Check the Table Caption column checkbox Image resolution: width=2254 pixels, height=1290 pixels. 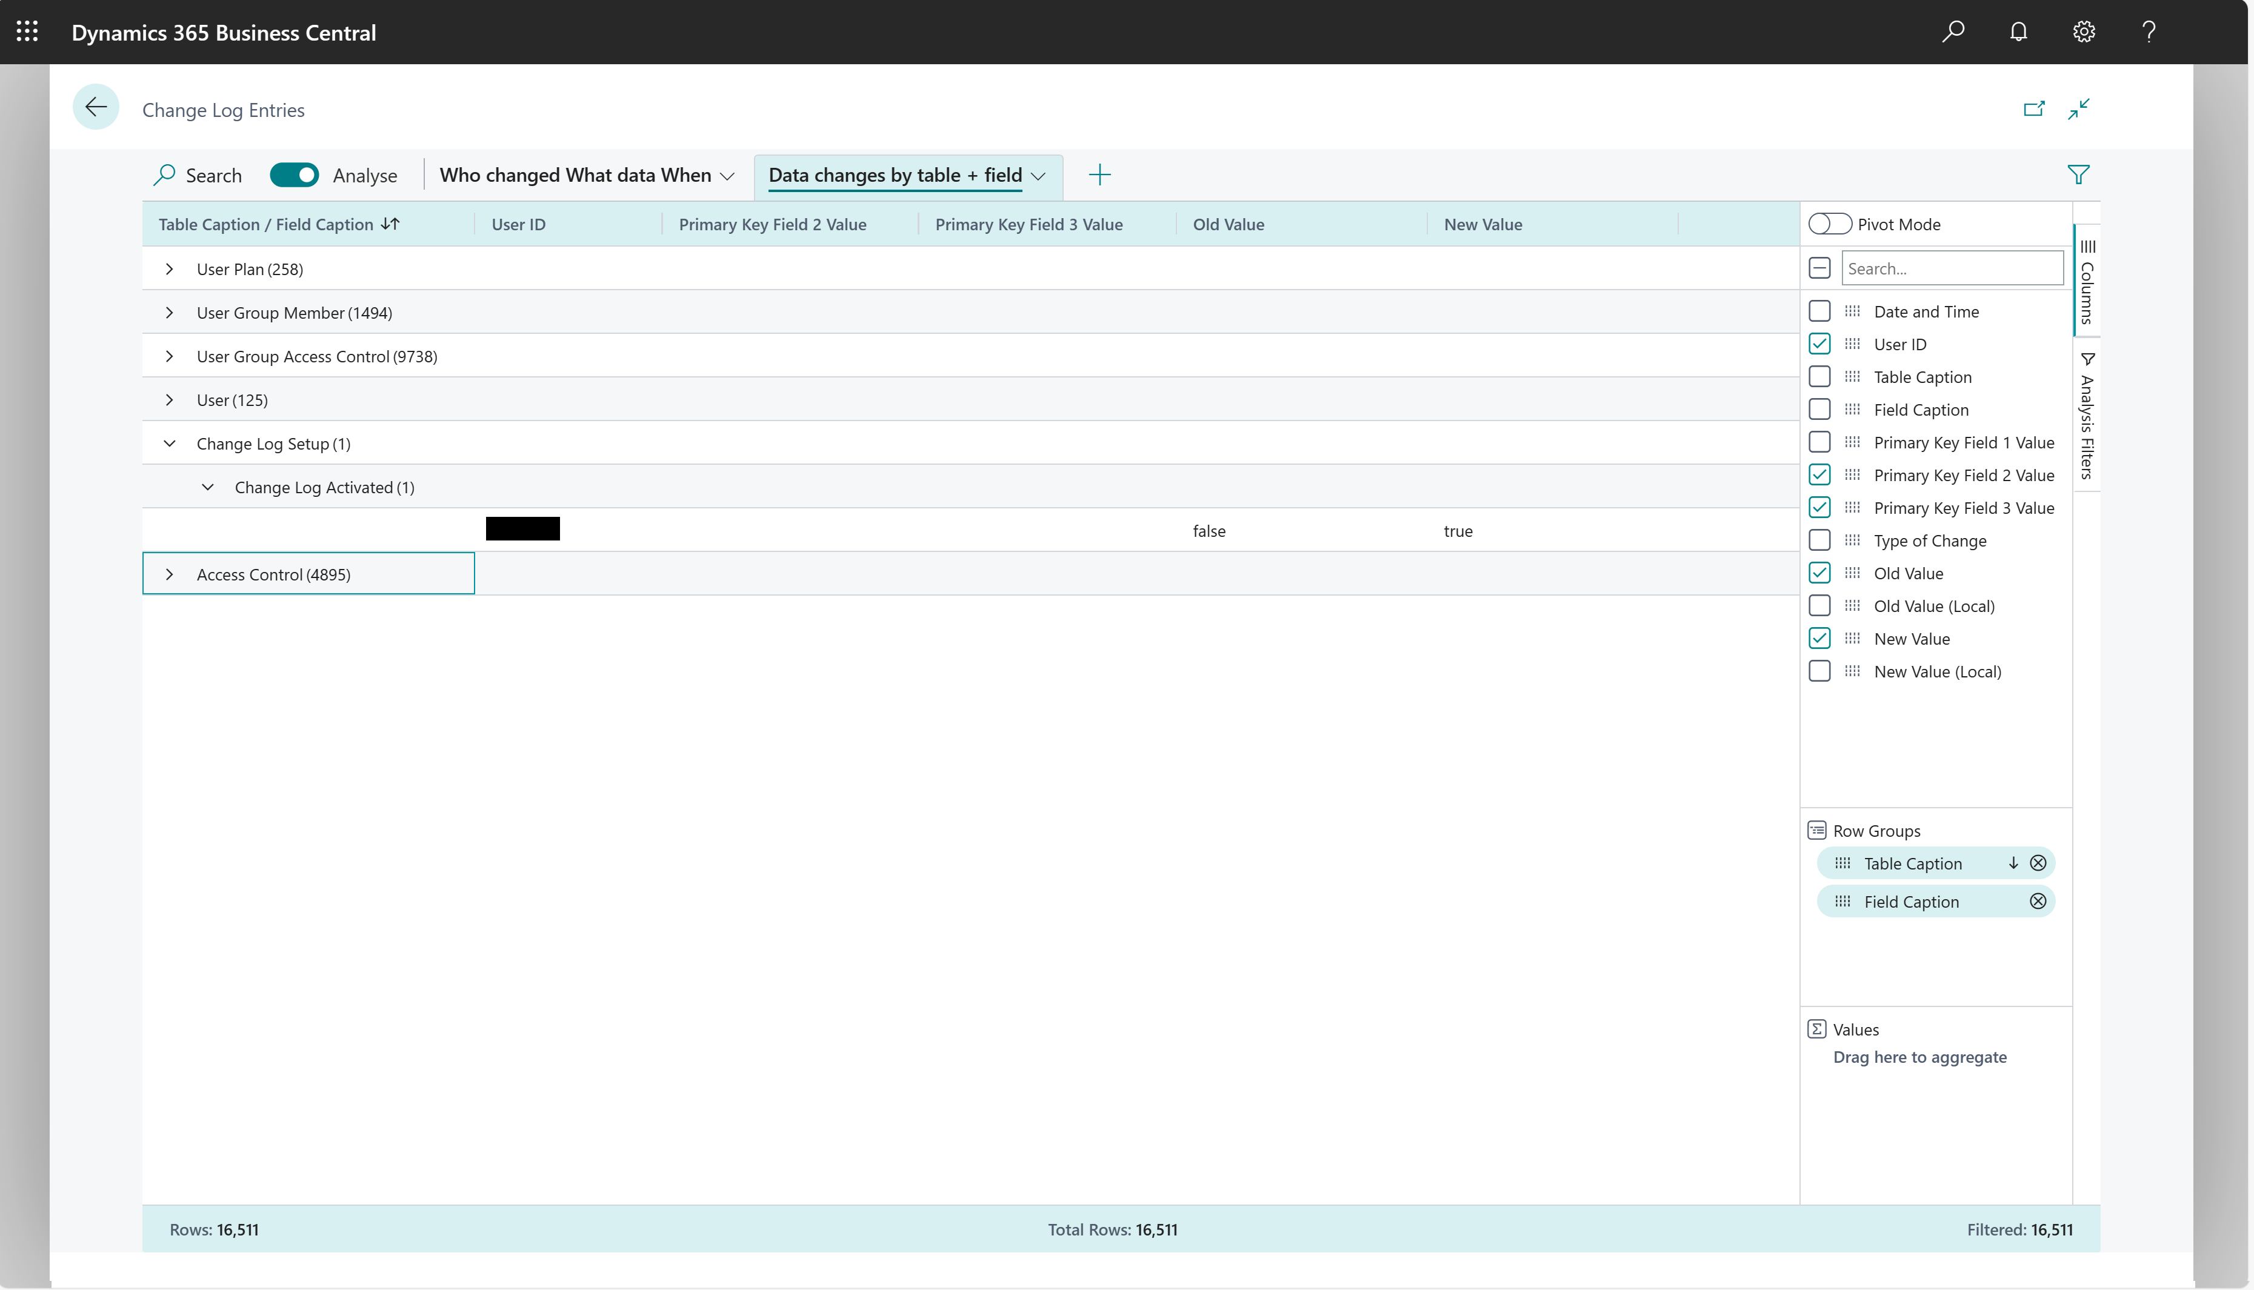1821,376
